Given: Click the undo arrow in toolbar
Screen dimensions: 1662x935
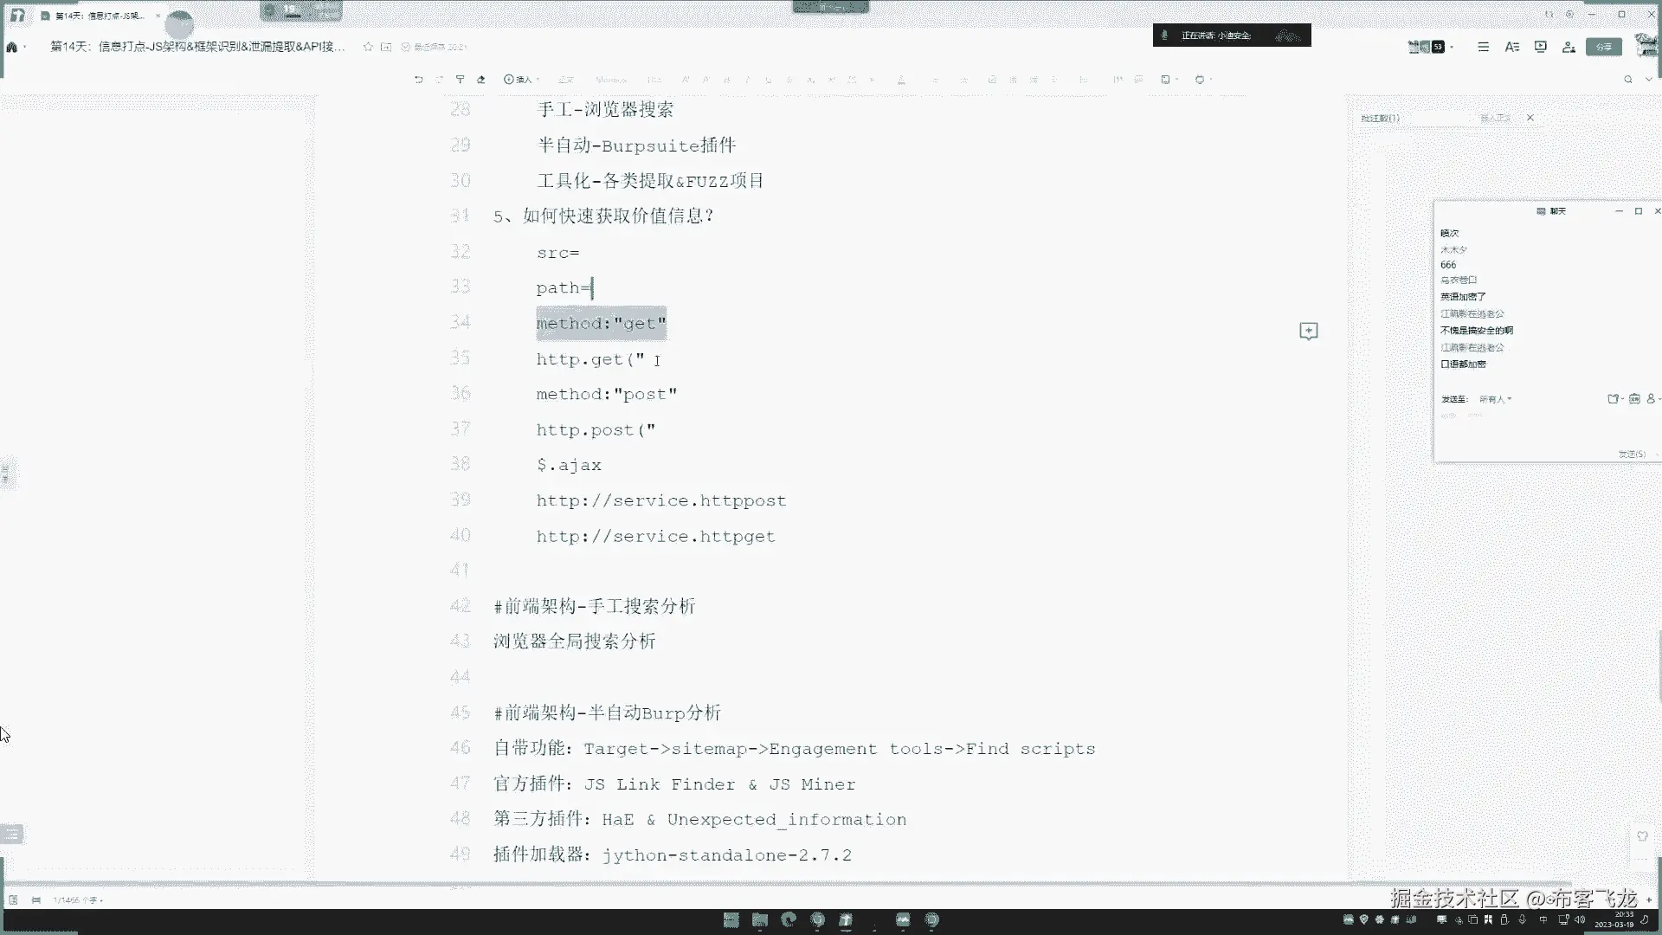Looking at the screenshot, I should click(x=419, y=79).
